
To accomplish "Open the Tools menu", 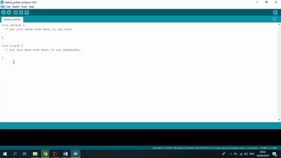I will pos(24,7).
